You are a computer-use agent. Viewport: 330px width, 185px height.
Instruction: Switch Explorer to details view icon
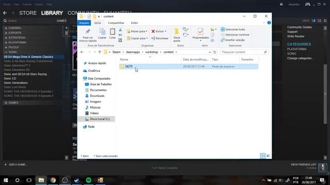[x=262, y=156]
